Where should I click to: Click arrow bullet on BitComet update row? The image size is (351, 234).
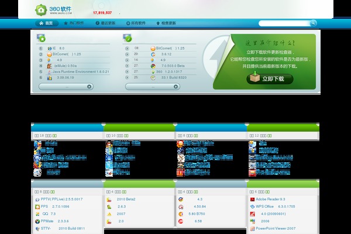(127, 49)
